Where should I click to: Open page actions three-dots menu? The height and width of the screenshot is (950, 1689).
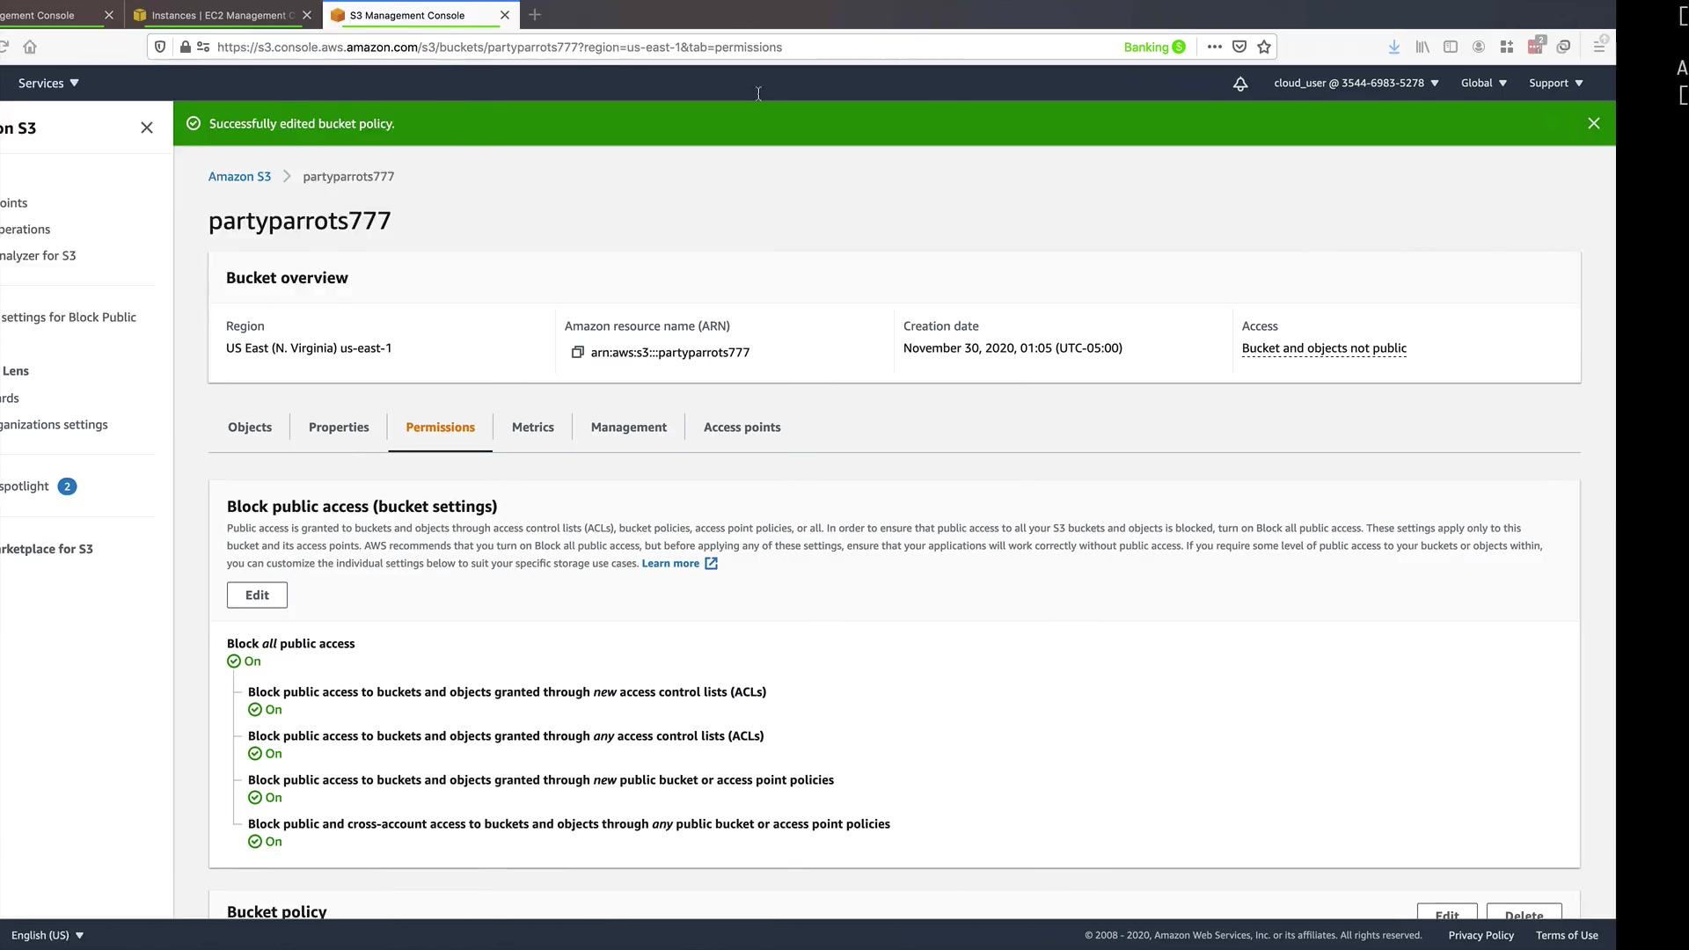(x=1214, y=47)
